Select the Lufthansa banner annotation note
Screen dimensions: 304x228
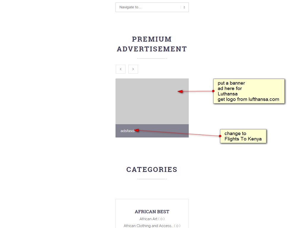[249, 91]
